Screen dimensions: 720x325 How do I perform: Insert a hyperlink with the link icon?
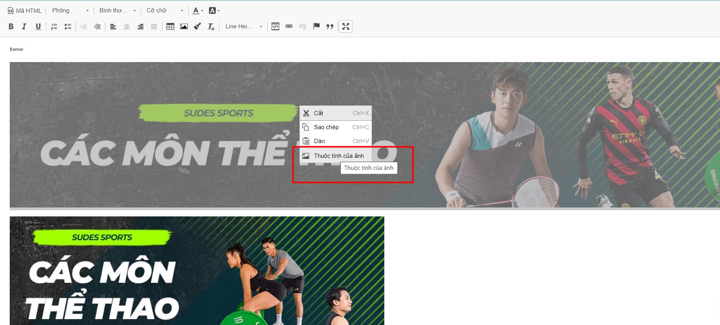(x=289, y=26)
